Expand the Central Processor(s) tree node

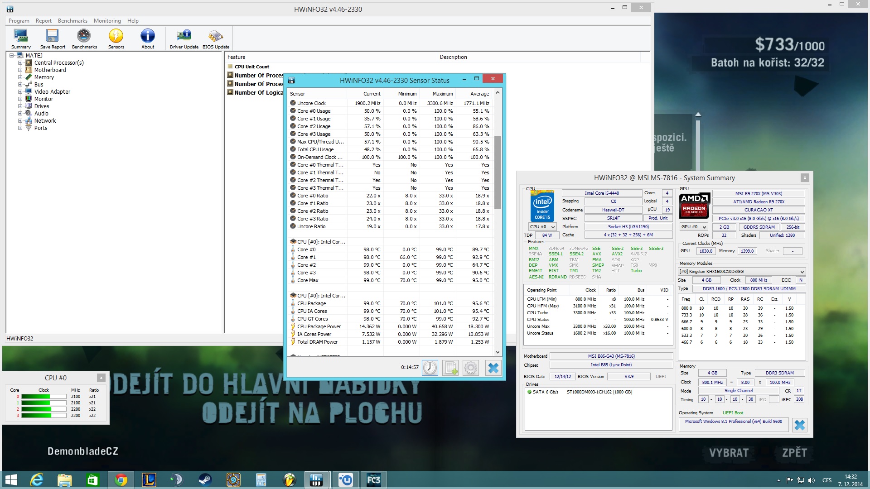[20, 63]
